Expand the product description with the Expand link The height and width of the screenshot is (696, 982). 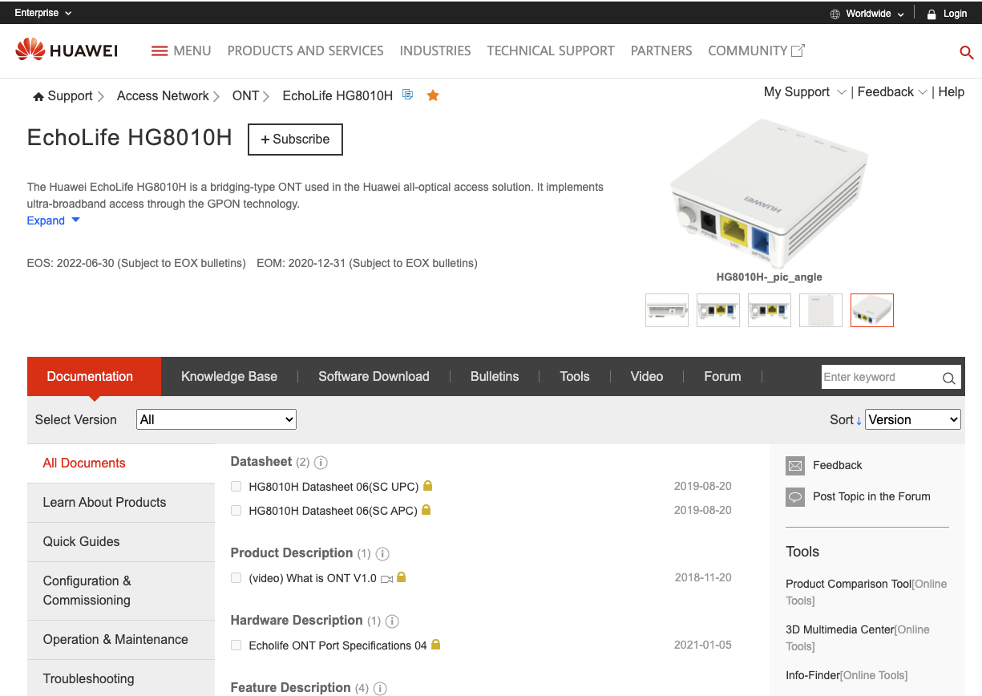[x=46, y=220]
